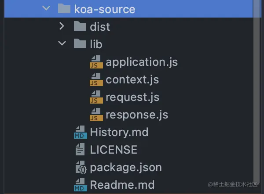Select the context.js file
This screenshot has height=194, width=264.
pyautogui.click(x=132, y=79)
